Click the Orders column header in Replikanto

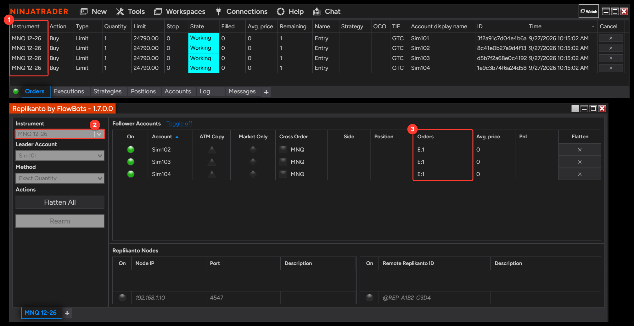(443, 137)
